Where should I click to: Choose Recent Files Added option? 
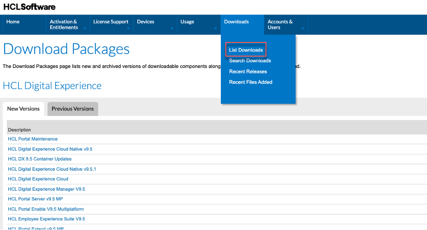point(250,82)
